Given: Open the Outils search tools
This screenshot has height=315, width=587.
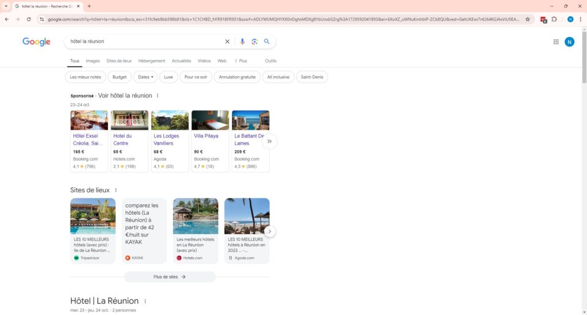Looking at the screenshot, I should [271, 61].
